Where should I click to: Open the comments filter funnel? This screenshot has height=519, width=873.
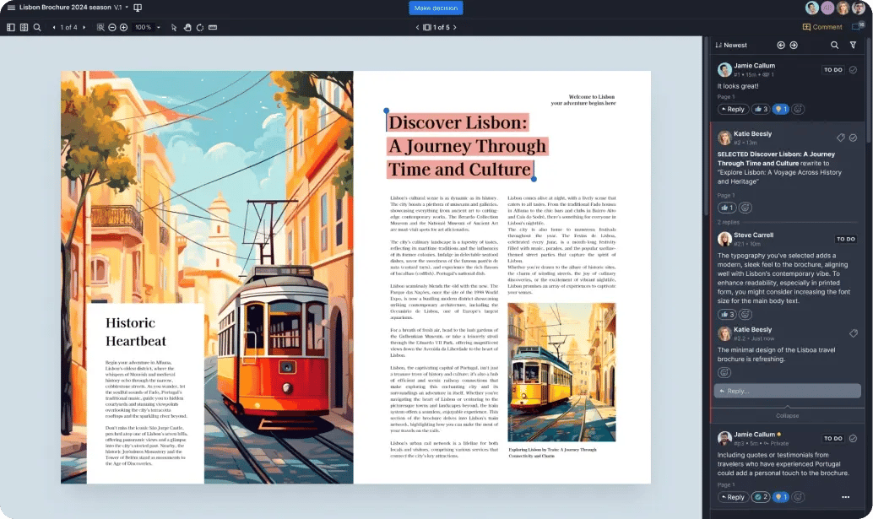coord(854,45)
